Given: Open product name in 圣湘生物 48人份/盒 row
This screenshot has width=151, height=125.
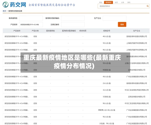Looking at the screenshot, I should click(x=17, y=36).
